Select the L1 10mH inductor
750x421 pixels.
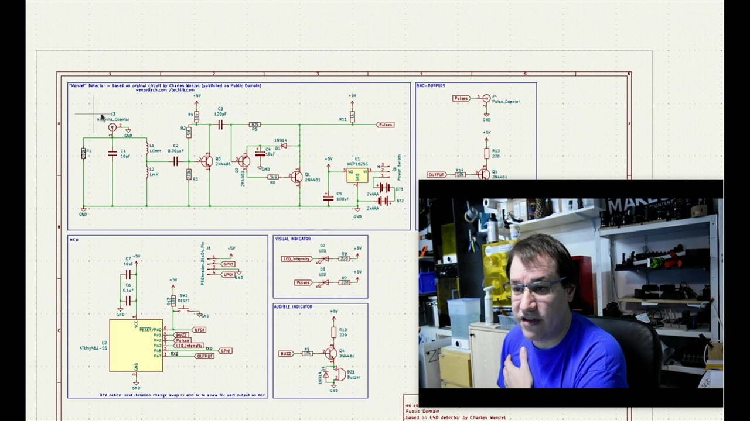(147, 150)
